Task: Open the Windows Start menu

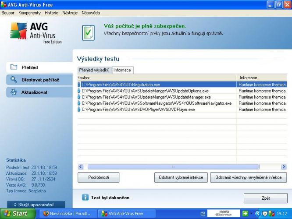Action: tap(18, 213)
